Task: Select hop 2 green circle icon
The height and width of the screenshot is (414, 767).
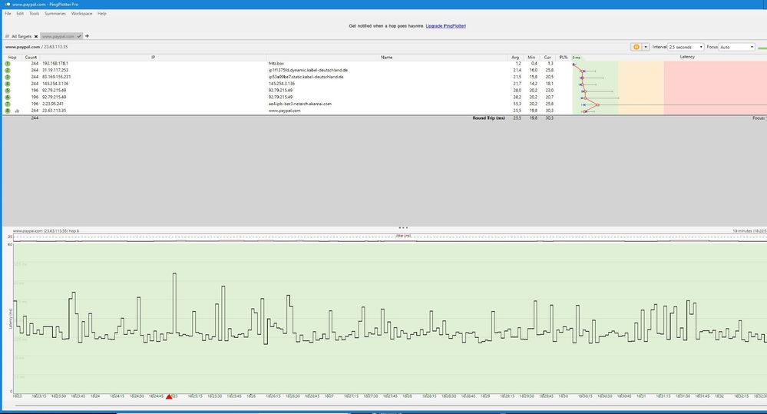Action: pyautogui.click(x=8, y=71)
